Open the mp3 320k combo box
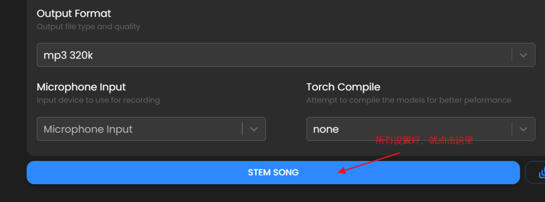Screen dimensions: 545x202 286,55
